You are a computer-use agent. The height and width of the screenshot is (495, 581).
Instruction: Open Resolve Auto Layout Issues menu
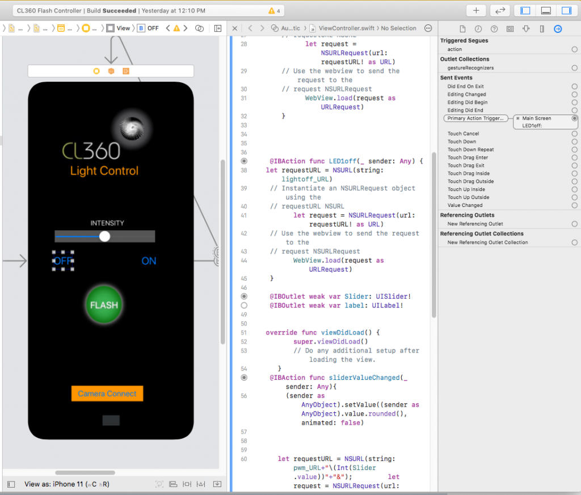click(201, 484)
